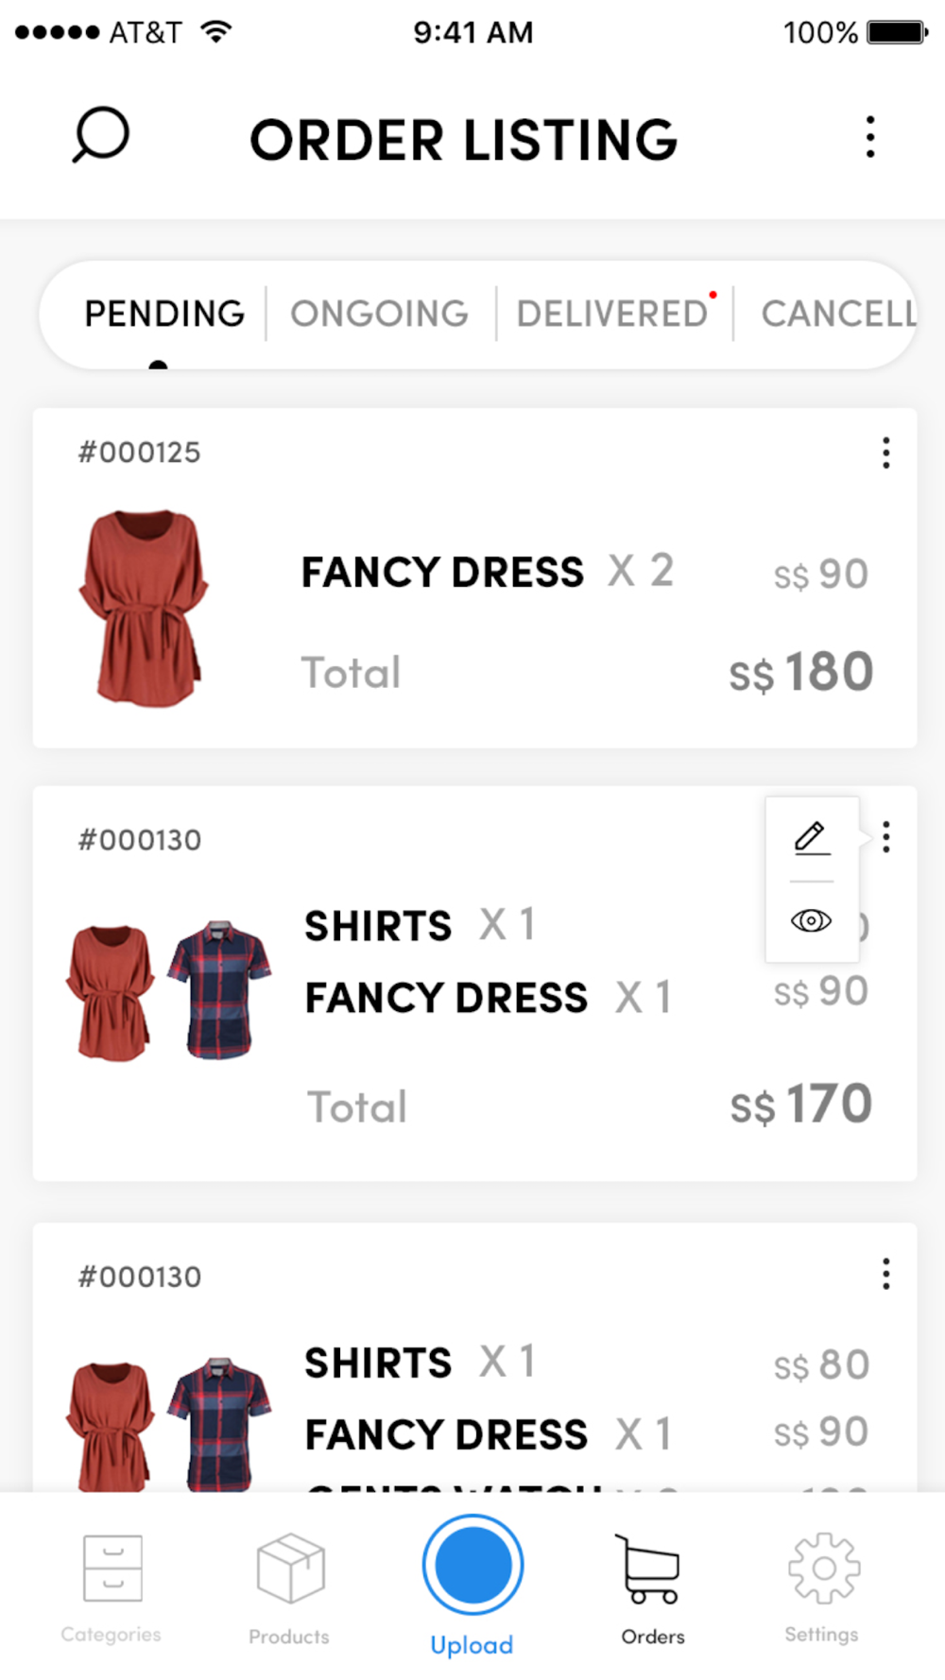Open Settings gear icon in bottom bar
This screenshot has width=945, height=1680.
(x=824, y=1569)
